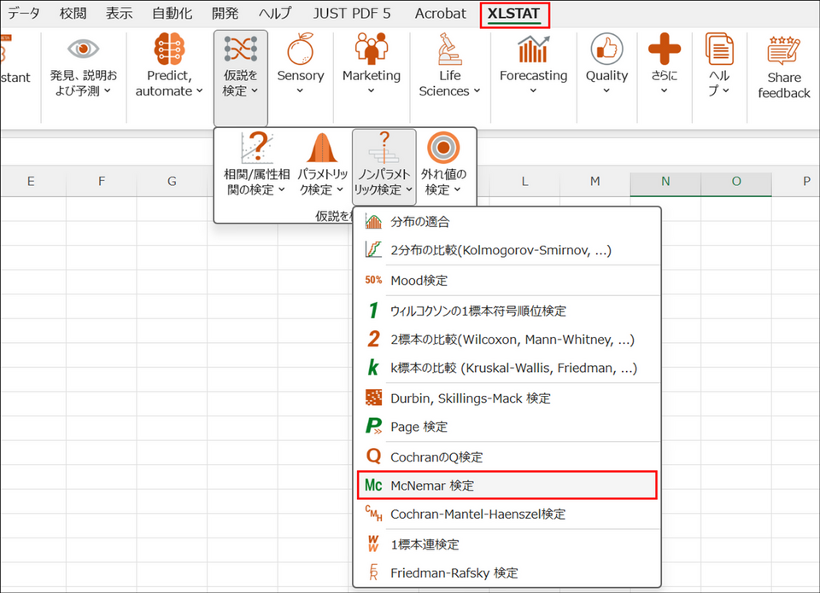This screenshot has height=593, width=820.
Task: Pick 分布の適合 in the menu
Action: coord(419,222)
